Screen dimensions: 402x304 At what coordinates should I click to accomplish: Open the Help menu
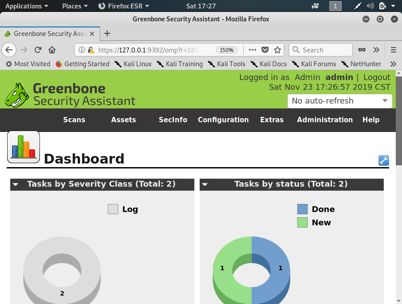point(371,120)
